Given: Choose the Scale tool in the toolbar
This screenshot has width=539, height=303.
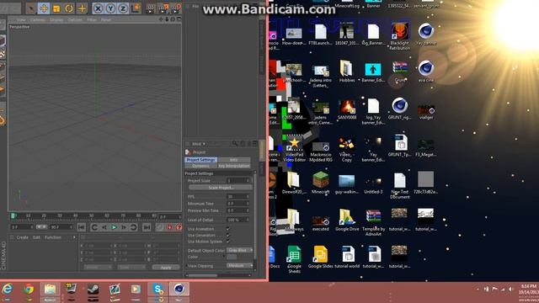Looking at the screenshot, I should point(56,8).
